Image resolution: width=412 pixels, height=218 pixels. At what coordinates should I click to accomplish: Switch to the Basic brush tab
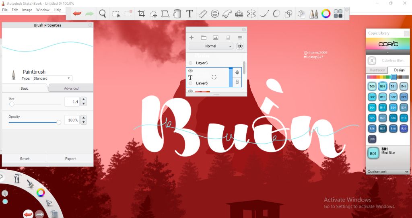click(x=25, y=88)
